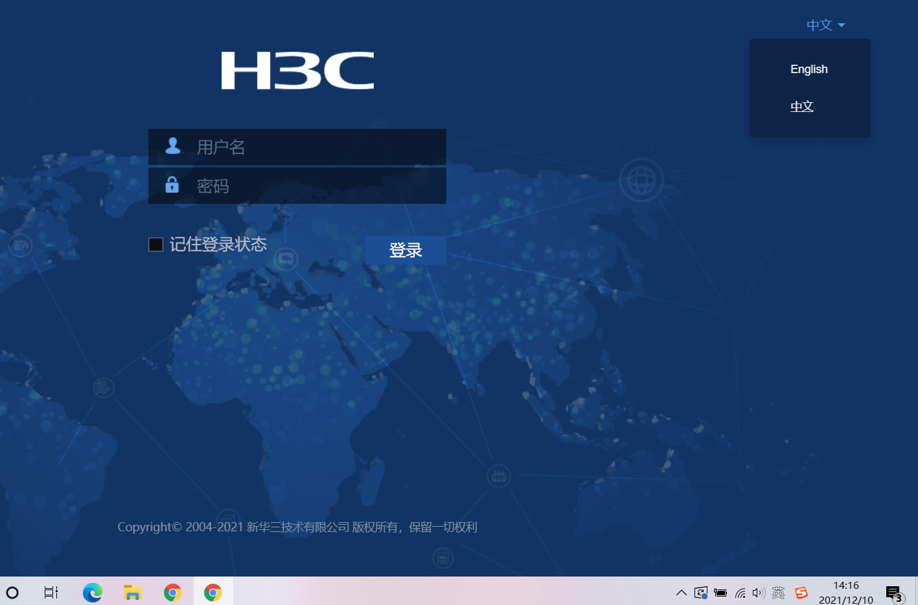
Task: Focus the 用户名 username field
Action: tap(297, 147)
